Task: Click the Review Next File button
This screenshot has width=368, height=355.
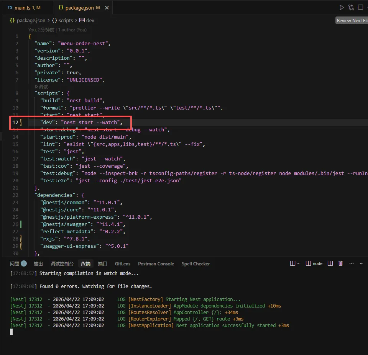Action: pos(352,21)
